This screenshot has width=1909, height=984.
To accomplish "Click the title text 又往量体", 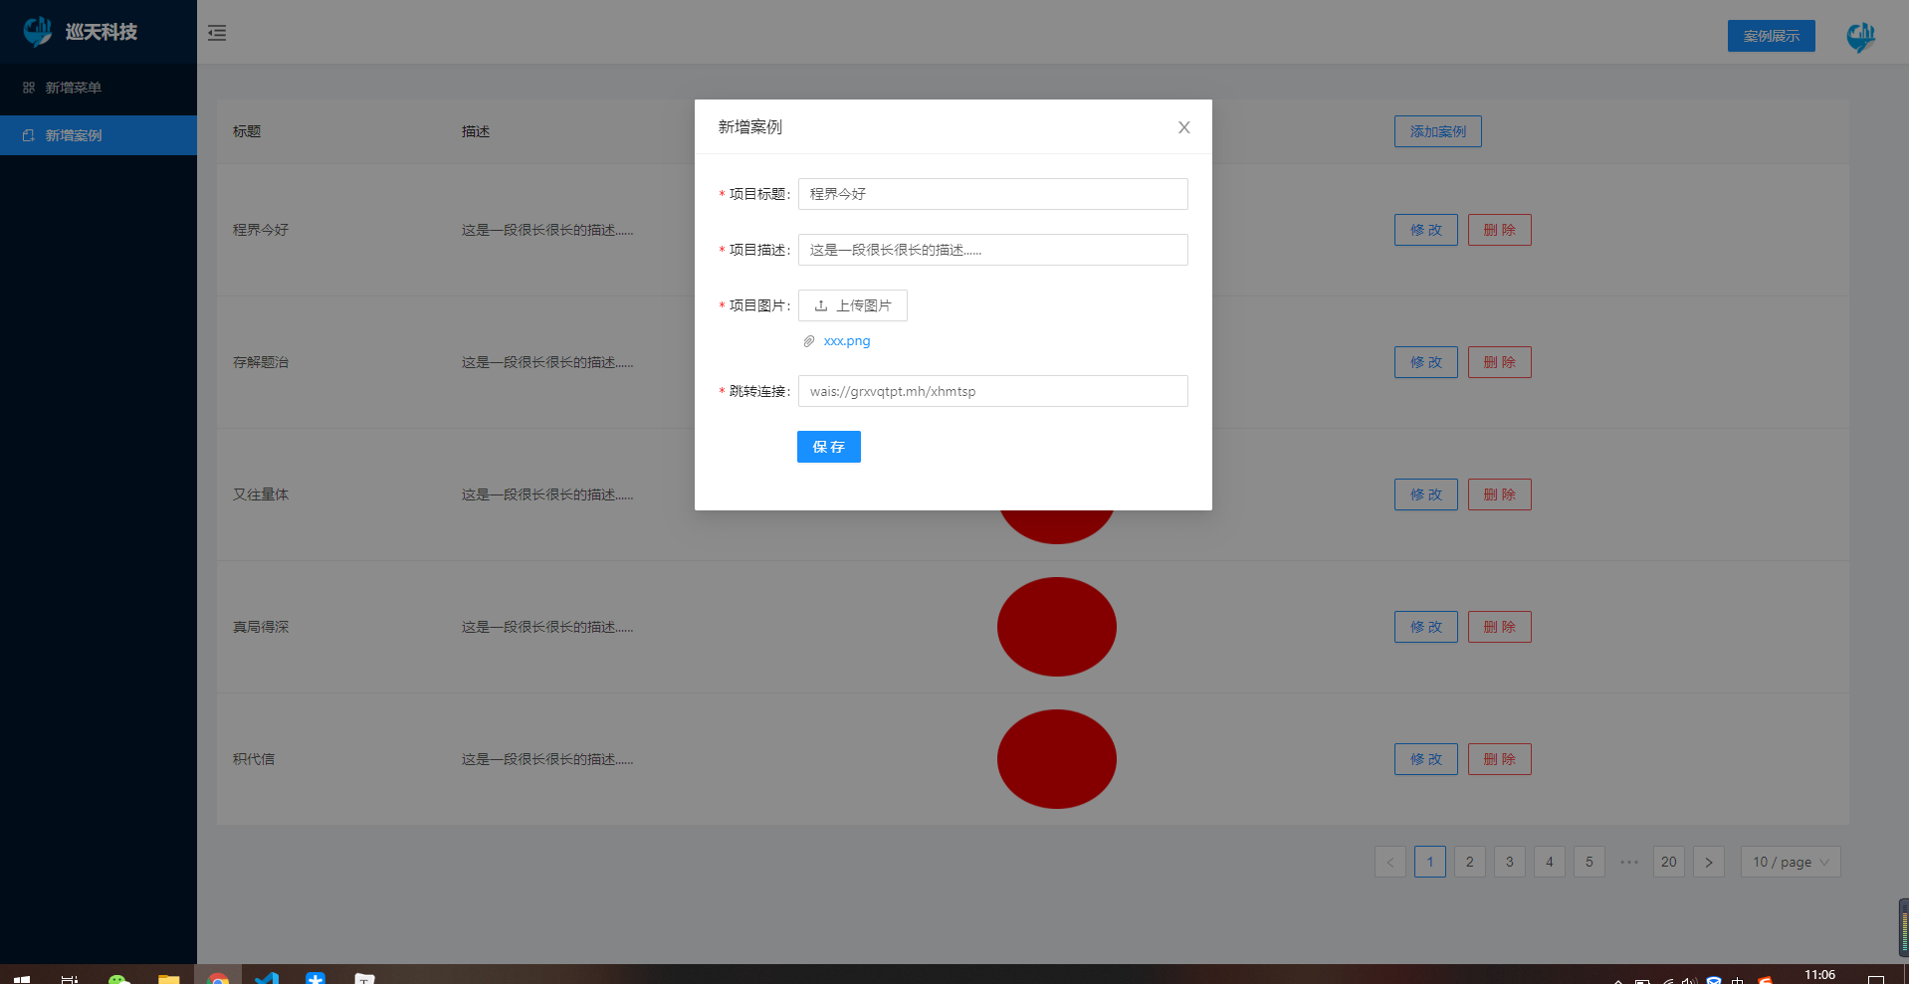I will [x=261, y=494].
